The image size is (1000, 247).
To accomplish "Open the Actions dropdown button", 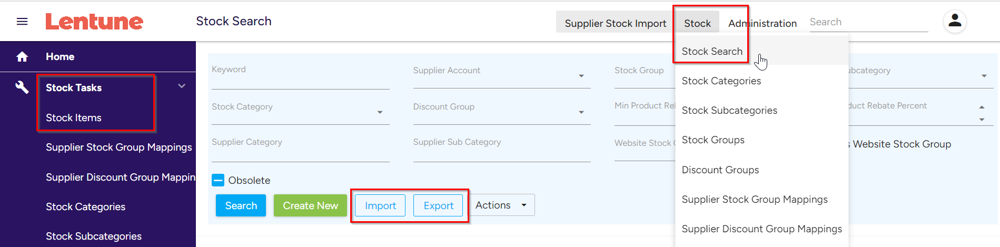I will [x=502, y=205].
